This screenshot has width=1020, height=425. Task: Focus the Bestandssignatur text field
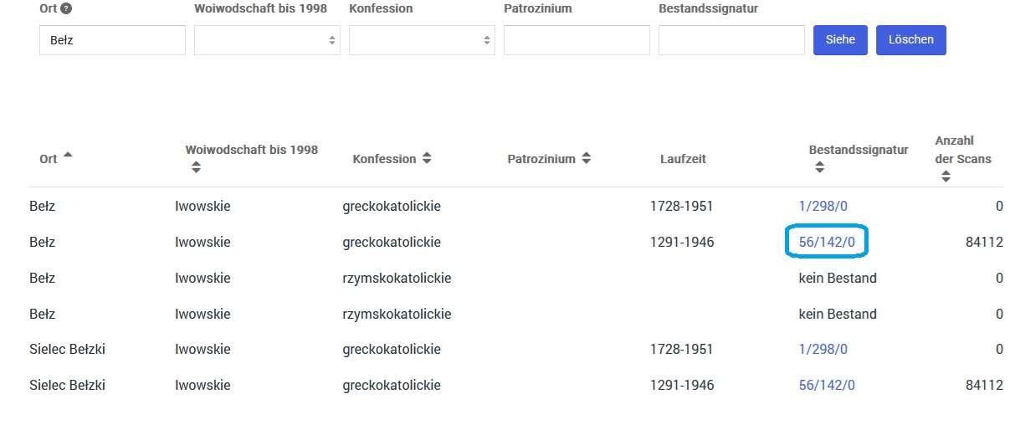coord(731,40)
